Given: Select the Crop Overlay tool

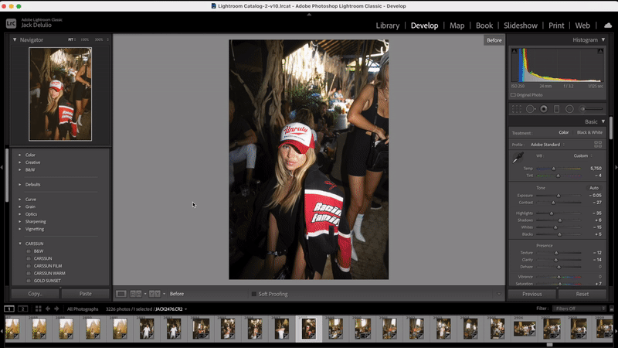Looking at the screenshot, I should click(x=516, y=109).
